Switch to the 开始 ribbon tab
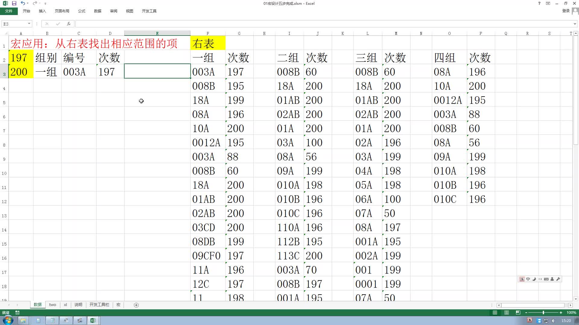 pos(27,11)
